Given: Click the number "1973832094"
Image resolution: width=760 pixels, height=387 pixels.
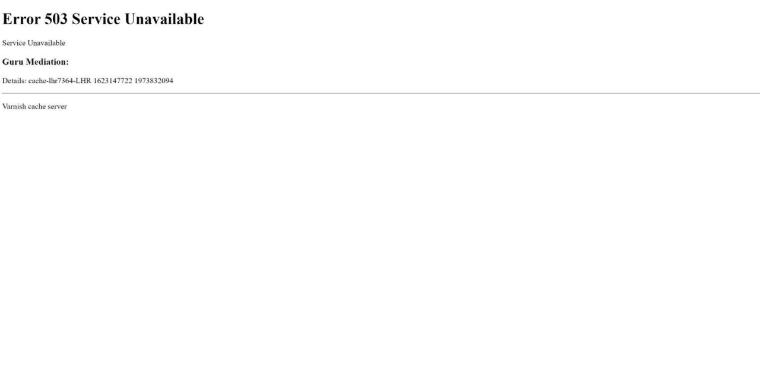Looking at the screenshot, I should tap(154, 81).
